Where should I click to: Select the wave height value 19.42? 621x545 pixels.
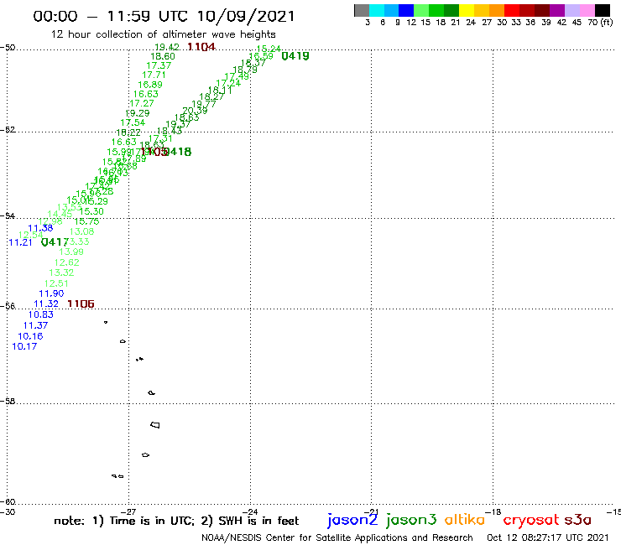[167, 47]
